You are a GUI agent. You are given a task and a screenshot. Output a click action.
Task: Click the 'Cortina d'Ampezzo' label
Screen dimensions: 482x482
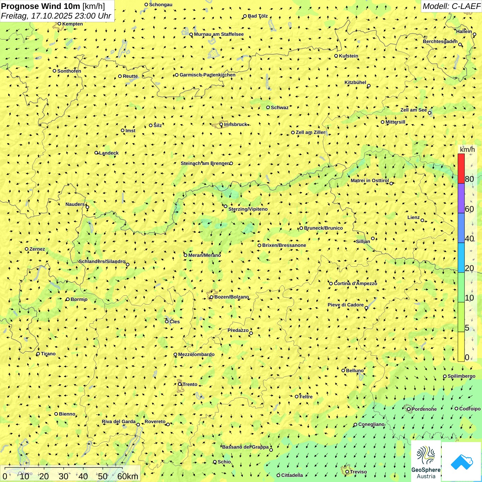[355, 283]
